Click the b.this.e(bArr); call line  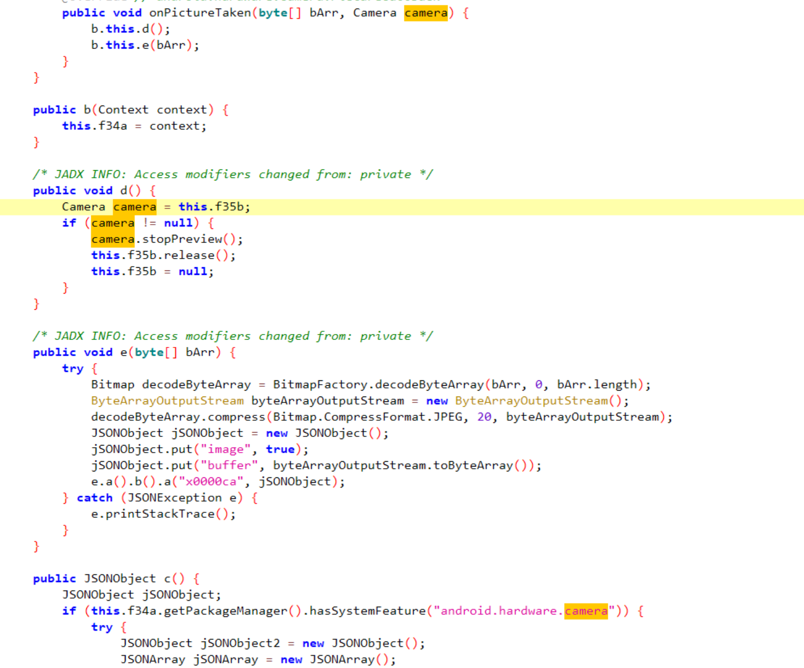point(145,45)
